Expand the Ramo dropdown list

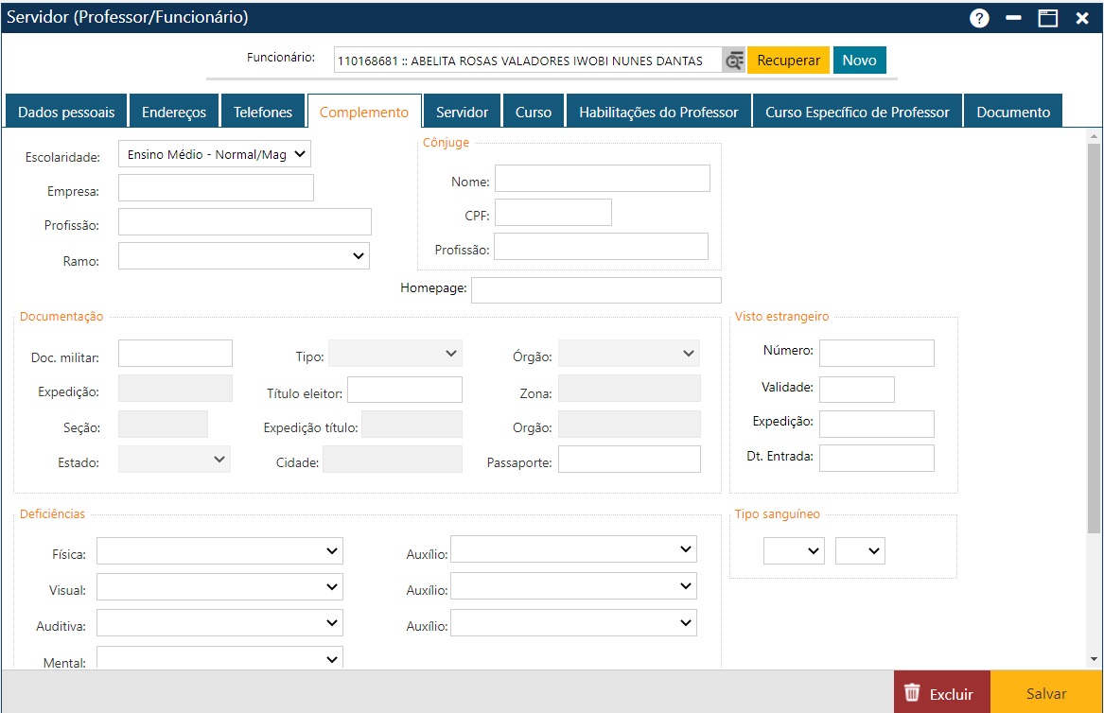[x=244, y=256]
